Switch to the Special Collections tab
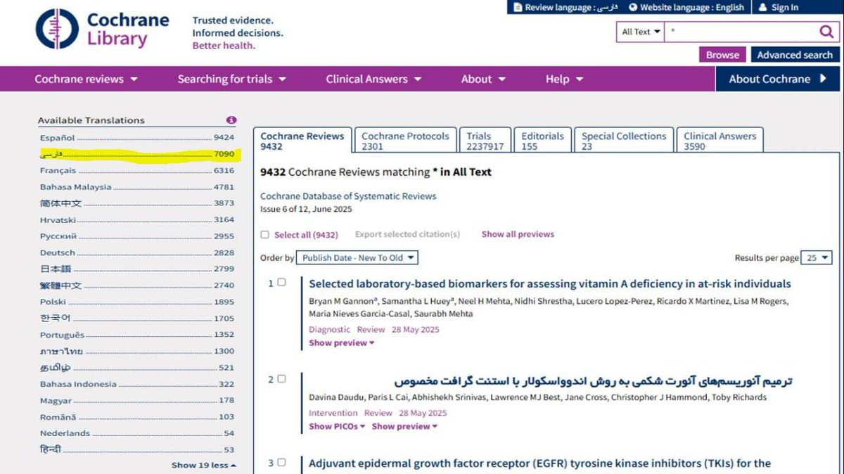 (x=624, y=141)
